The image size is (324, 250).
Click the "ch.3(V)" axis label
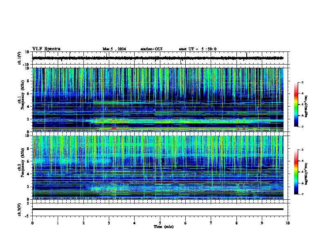(20, 210)
